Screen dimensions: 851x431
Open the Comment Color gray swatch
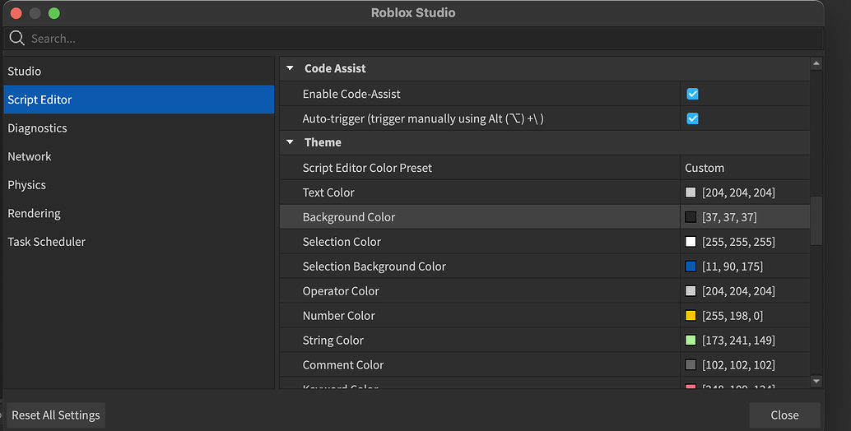coord(691,365)
